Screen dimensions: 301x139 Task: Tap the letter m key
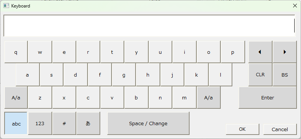tap(184, 98)
